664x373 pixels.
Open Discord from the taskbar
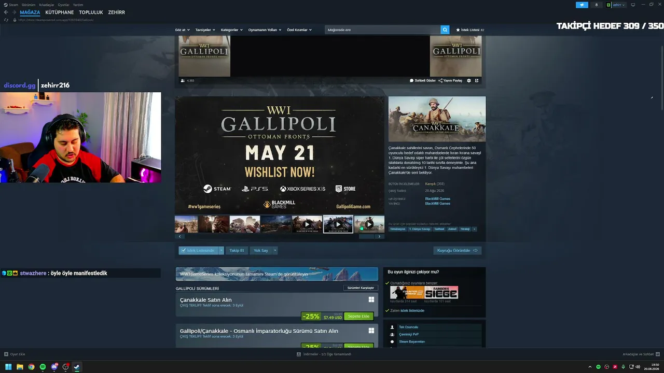point(54,367)
